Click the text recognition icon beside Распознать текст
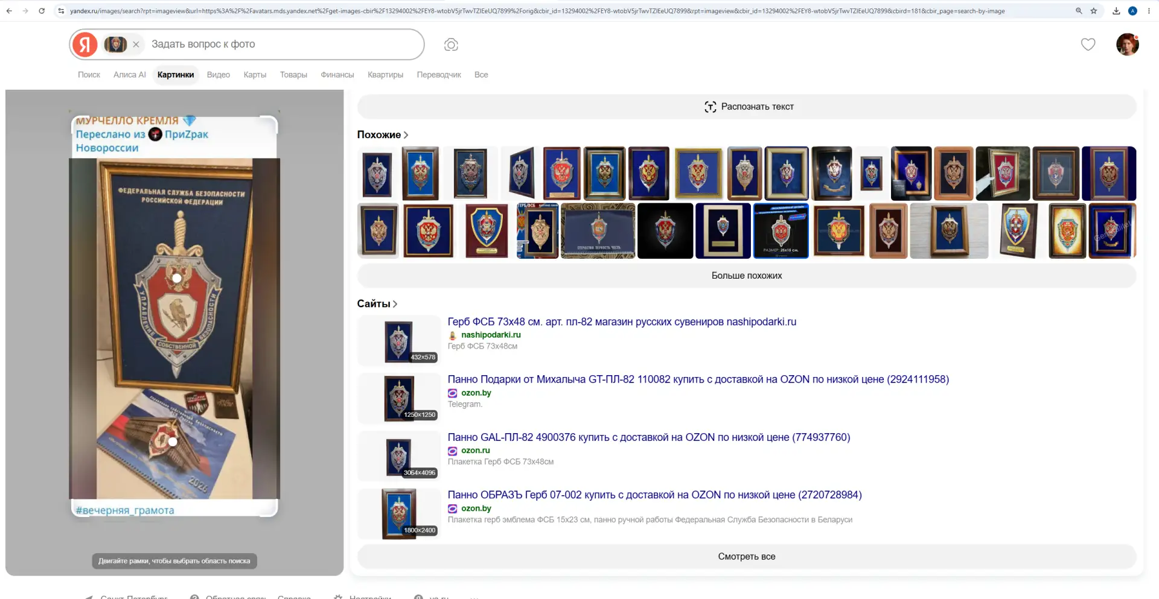 pyautogui.click(x=710, y=107)
